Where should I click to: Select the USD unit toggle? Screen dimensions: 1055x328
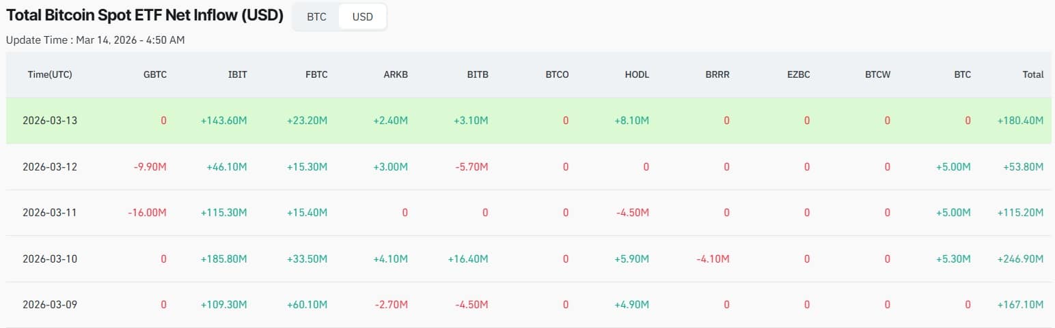[362, 17]
